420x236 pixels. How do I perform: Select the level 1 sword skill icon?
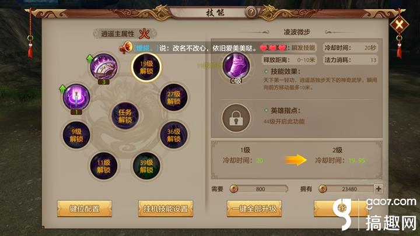coord(76,97)
